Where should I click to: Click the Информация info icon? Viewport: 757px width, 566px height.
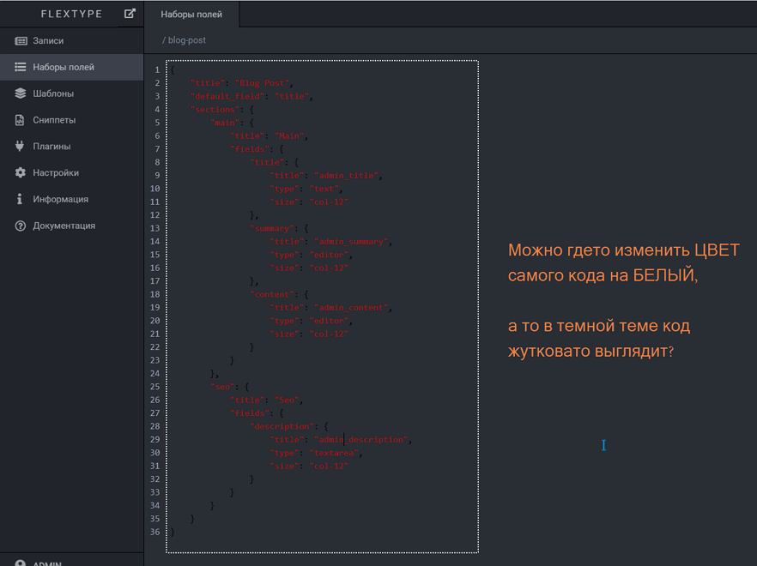point(19,199)
